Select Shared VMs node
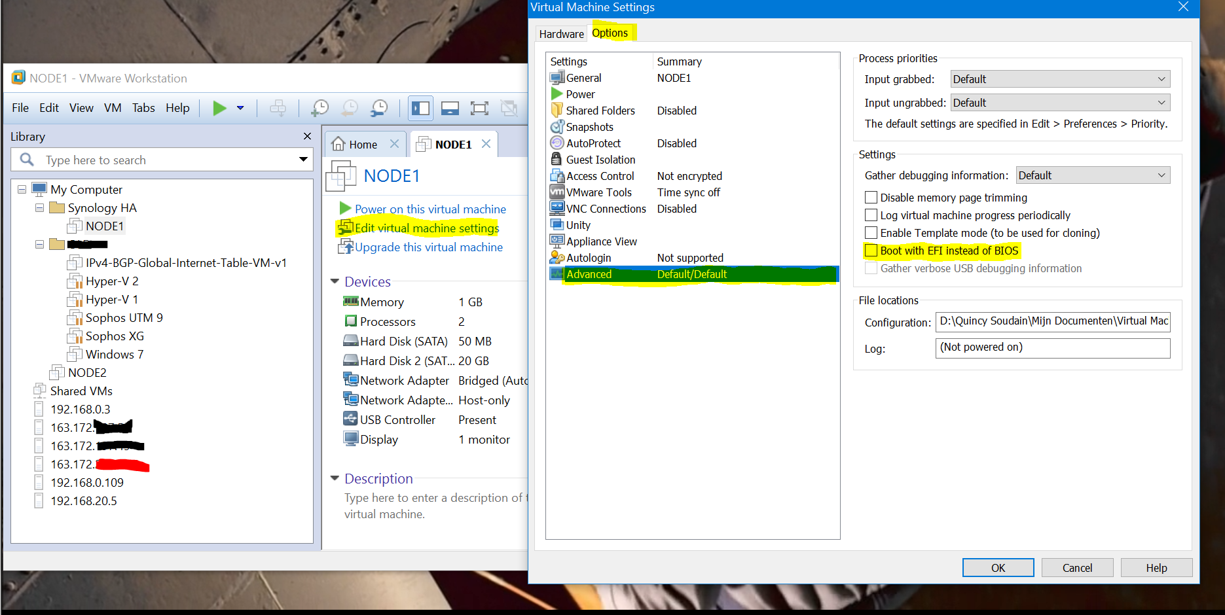This screenshot has width=1225, height=615. click(81, 391)
